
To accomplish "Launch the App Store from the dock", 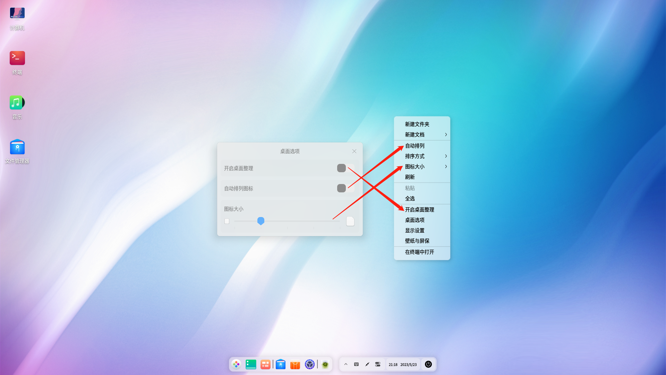I will 295,364.
